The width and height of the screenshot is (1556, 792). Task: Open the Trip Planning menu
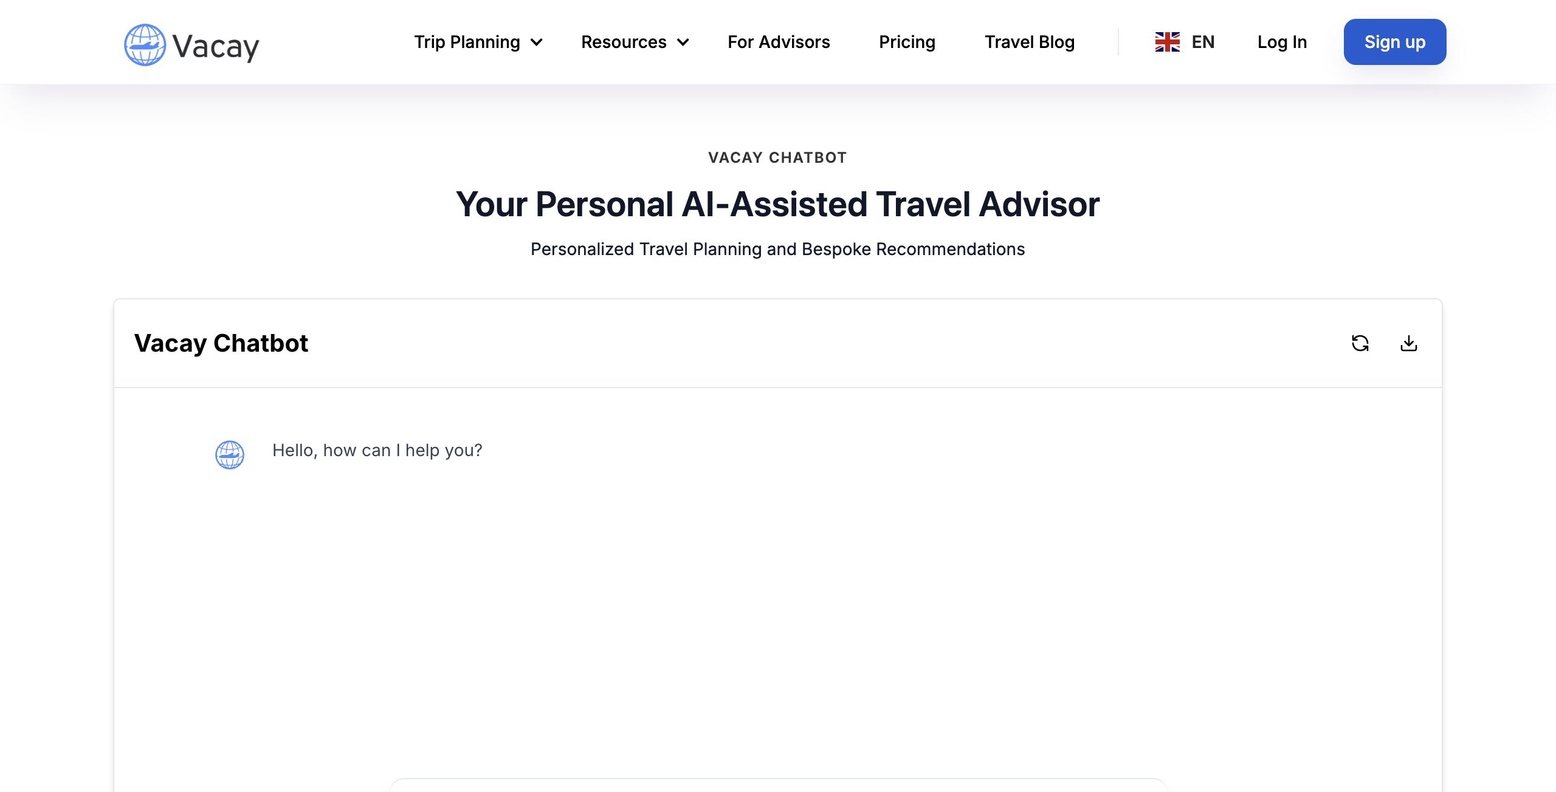[x=467, y=42]
